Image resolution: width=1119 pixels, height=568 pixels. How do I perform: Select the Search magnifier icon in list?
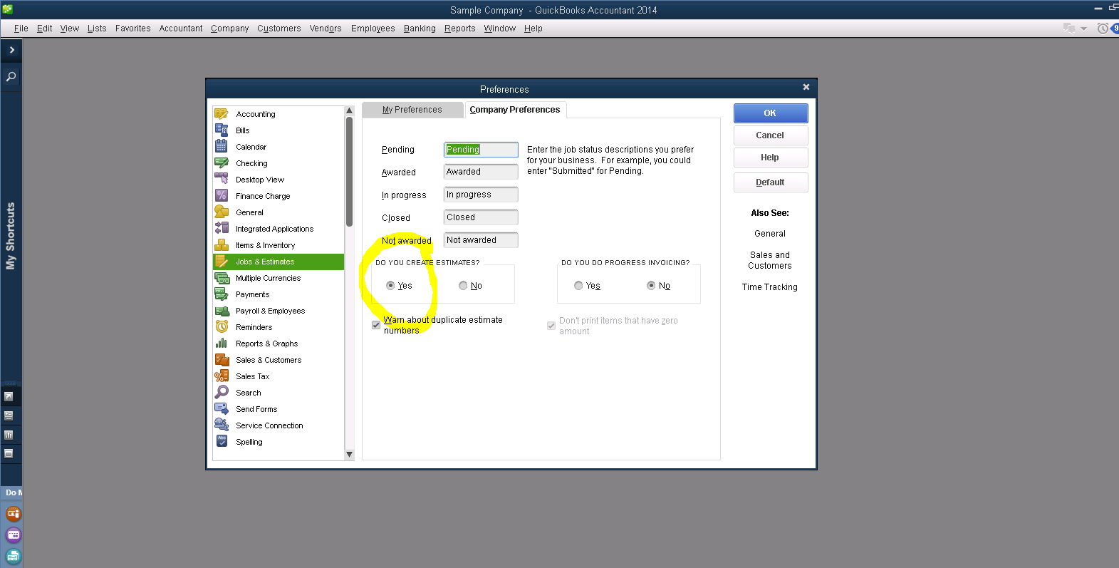click(222, 393)
